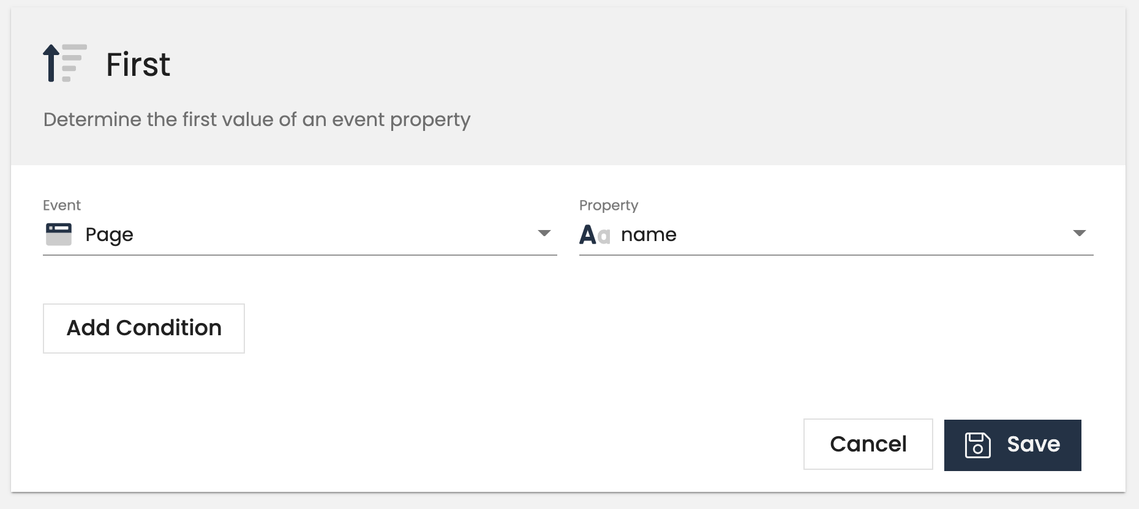The width and height of the screenshot is (1139, 509).
Task: Click the Aa text-type property icon
Action: 595,235
